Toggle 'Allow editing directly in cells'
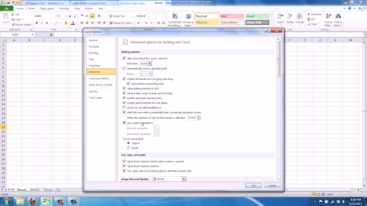Image resolution: width=367 pixels, height=206 pixels. [x=124, y=88]
